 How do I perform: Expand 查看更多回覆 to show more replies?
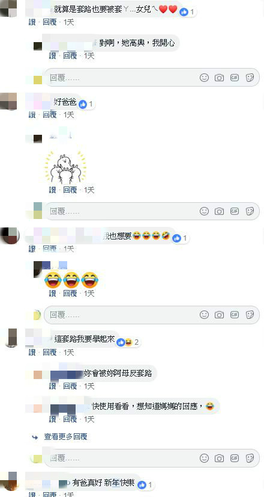[65, 437]
